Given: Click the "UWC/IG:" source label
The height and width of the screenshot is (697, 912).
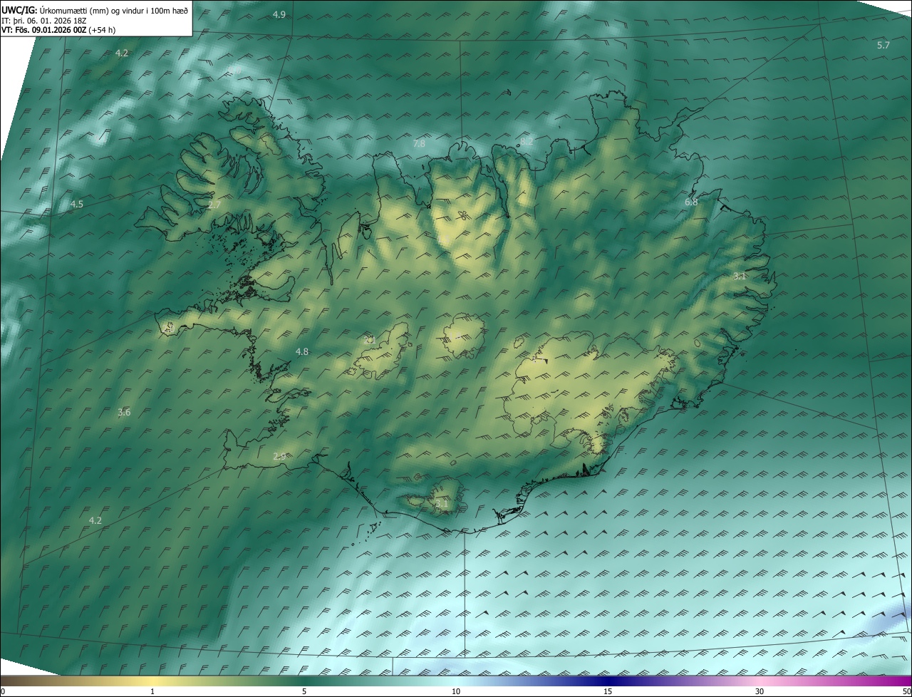Looking at the screenshot, I should coord(19,9).
